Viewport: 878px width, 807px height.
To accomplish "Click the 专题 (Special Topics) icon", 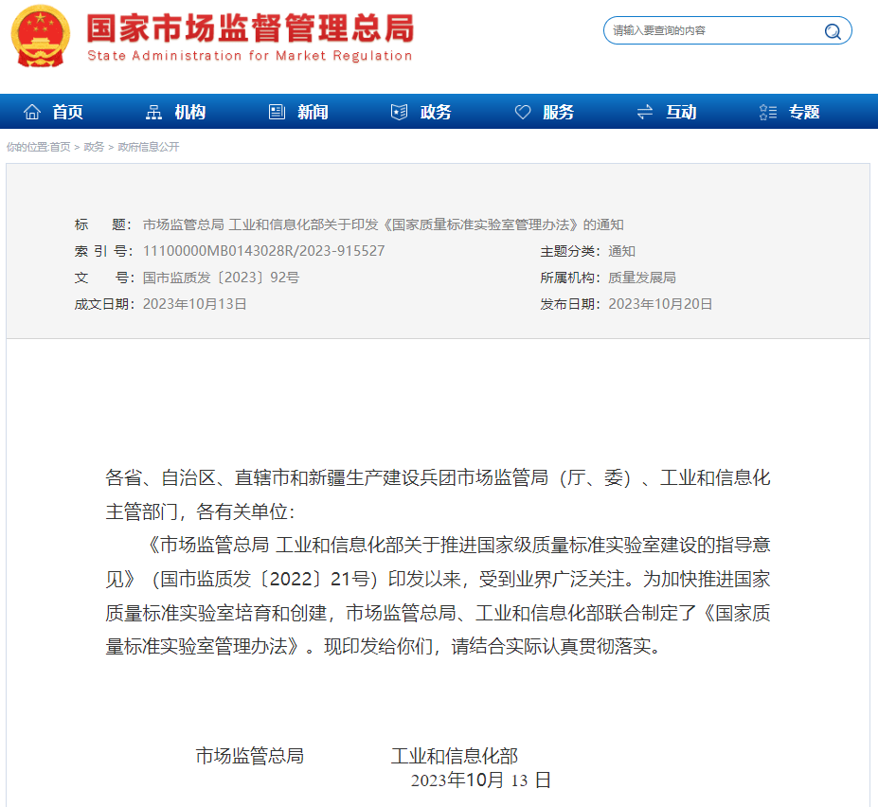I will 766,111.
